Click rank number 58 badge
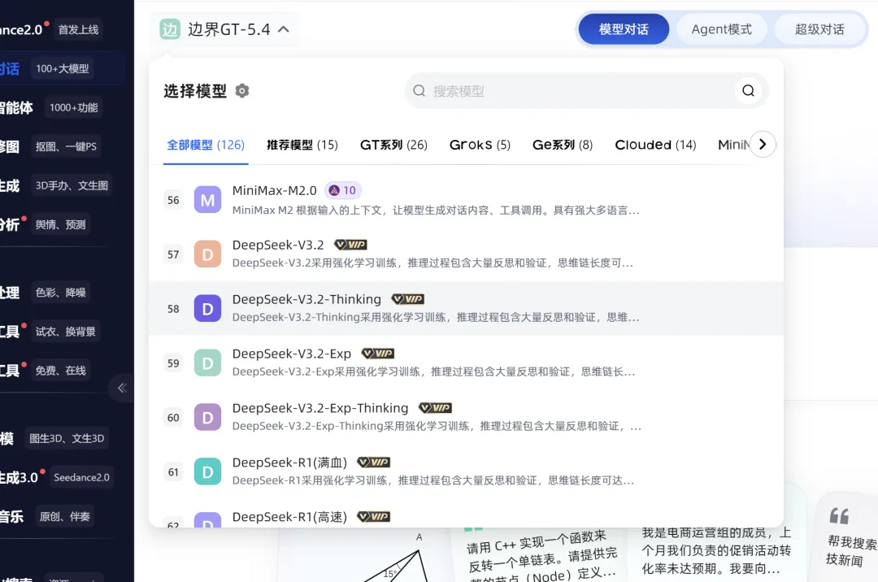Viewport: 878px width, 582px height. pos(174,308)
